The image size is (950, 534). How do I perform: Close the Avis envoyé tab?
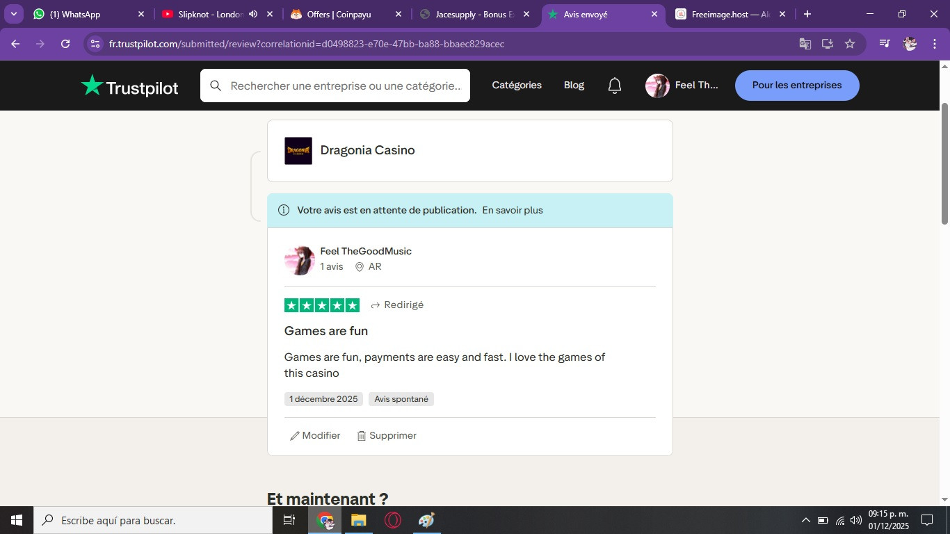coord(654,14)
